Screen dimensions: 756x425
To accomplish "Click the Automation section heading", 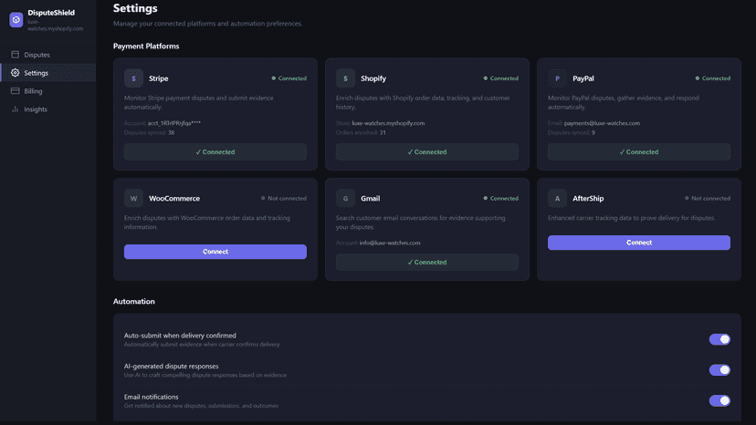I will click(134, 301).
